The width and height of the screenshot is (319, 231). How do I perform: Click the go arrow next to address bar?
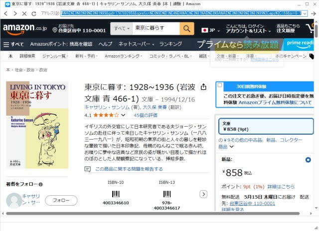pos(314,13)
